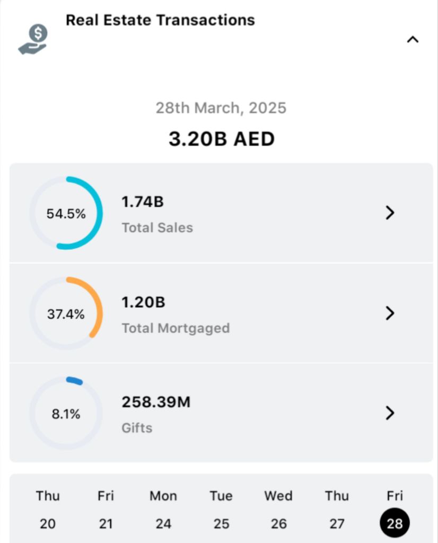The image size is (438, 543).
Task: Click the 3.20B AED total amount
Action: [222, 139]
